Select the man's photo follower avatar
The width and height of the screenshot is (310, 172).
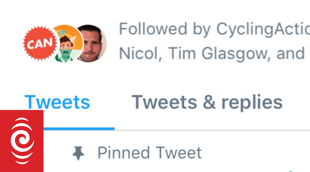91,44
